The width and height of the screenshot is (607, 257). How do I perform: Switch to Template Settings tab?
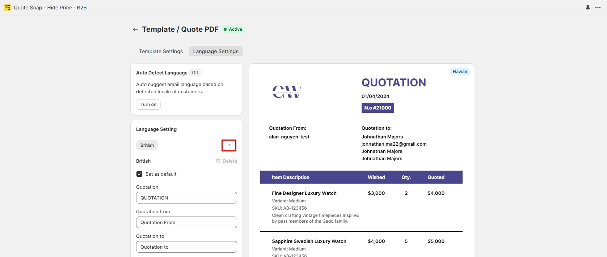click(161, 51)
